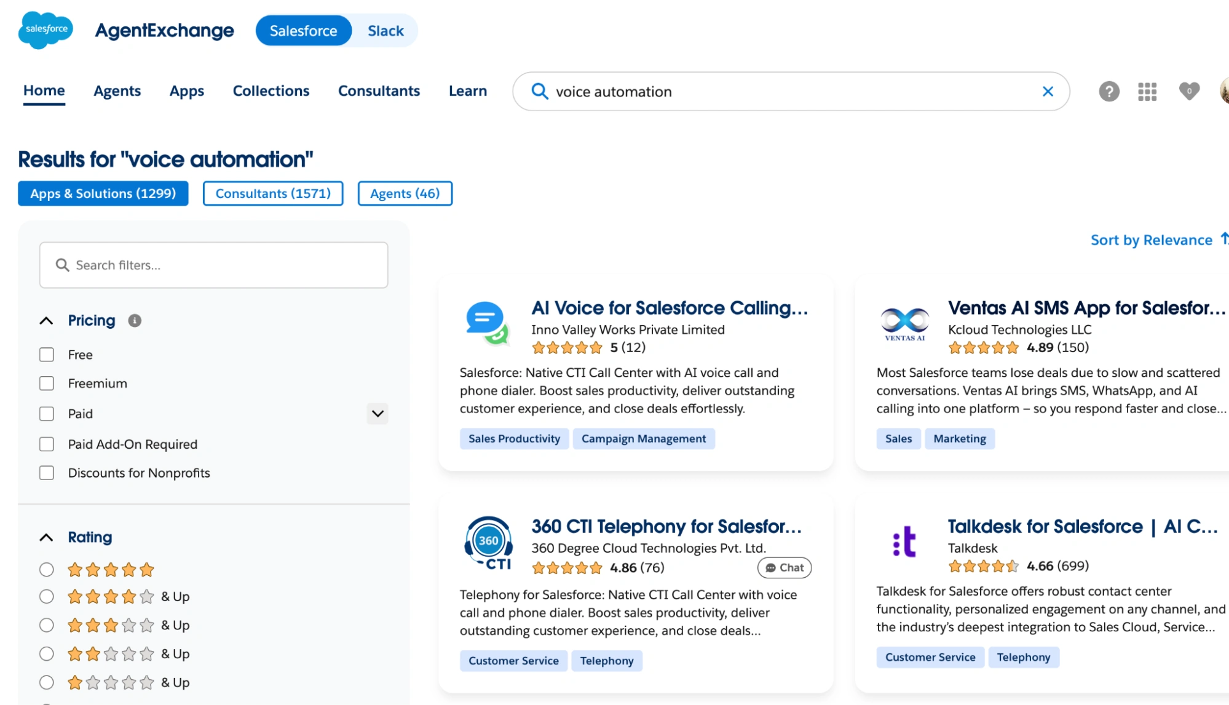Clear the voice automation search text

tap(1048, 92)
